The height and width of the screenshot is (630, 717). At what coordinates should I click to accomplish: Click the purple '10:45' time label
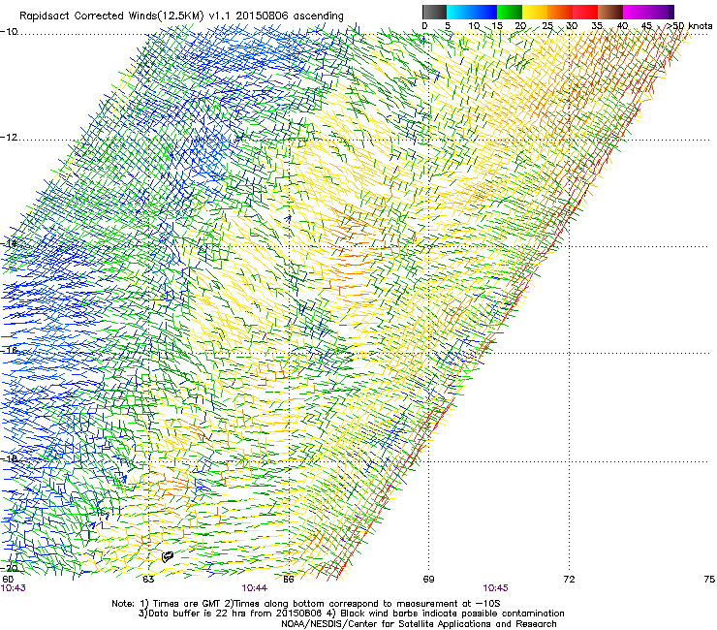point(495,588)
